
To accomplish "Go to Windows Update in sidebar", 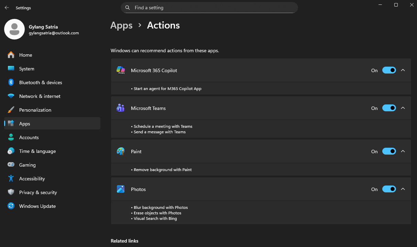I will 37,206.
